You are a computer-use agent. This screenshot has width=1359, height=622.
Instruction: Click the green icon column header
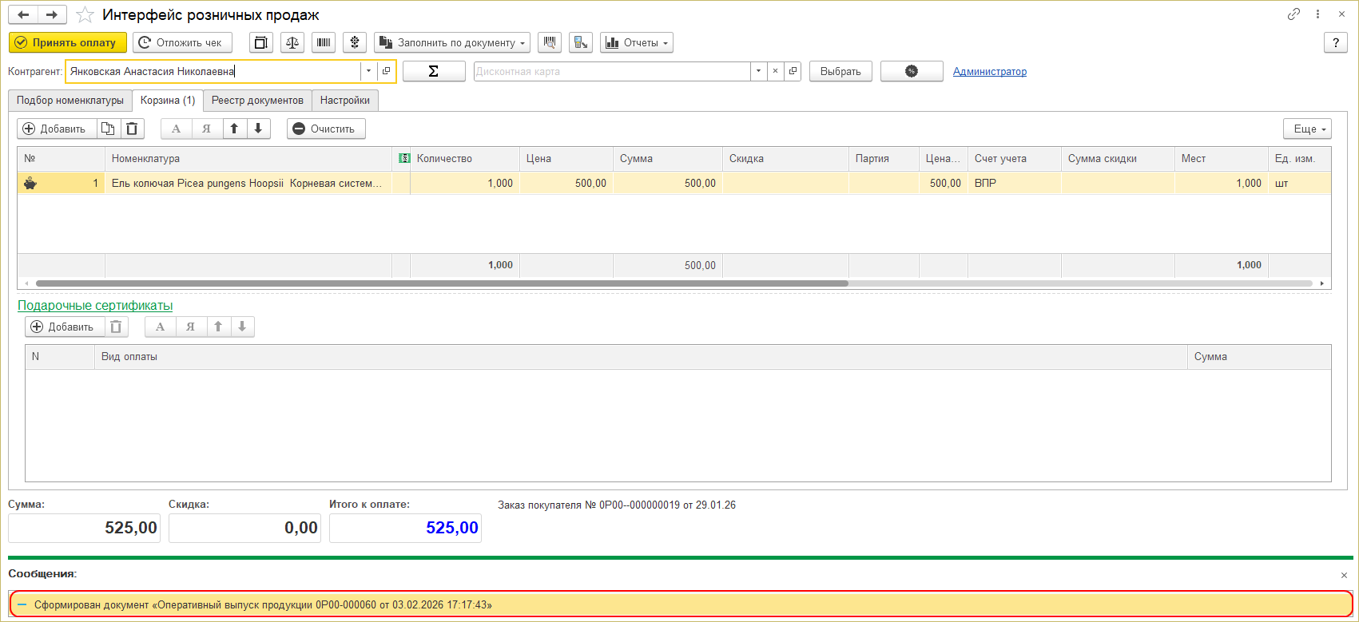coord(401,159)
